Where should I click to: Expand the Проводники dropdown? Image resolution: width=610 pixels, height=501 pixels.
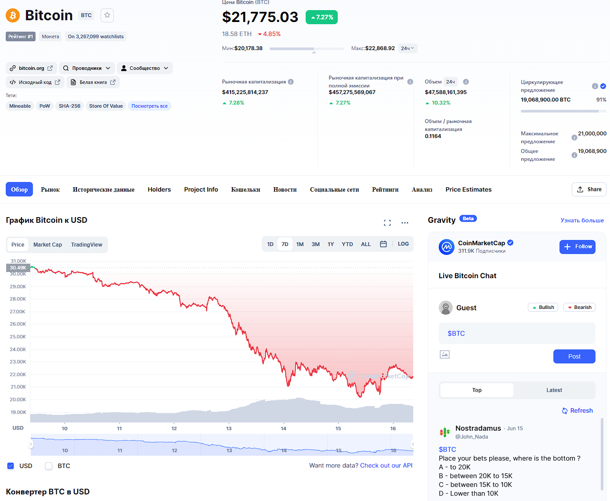point(87,68)
